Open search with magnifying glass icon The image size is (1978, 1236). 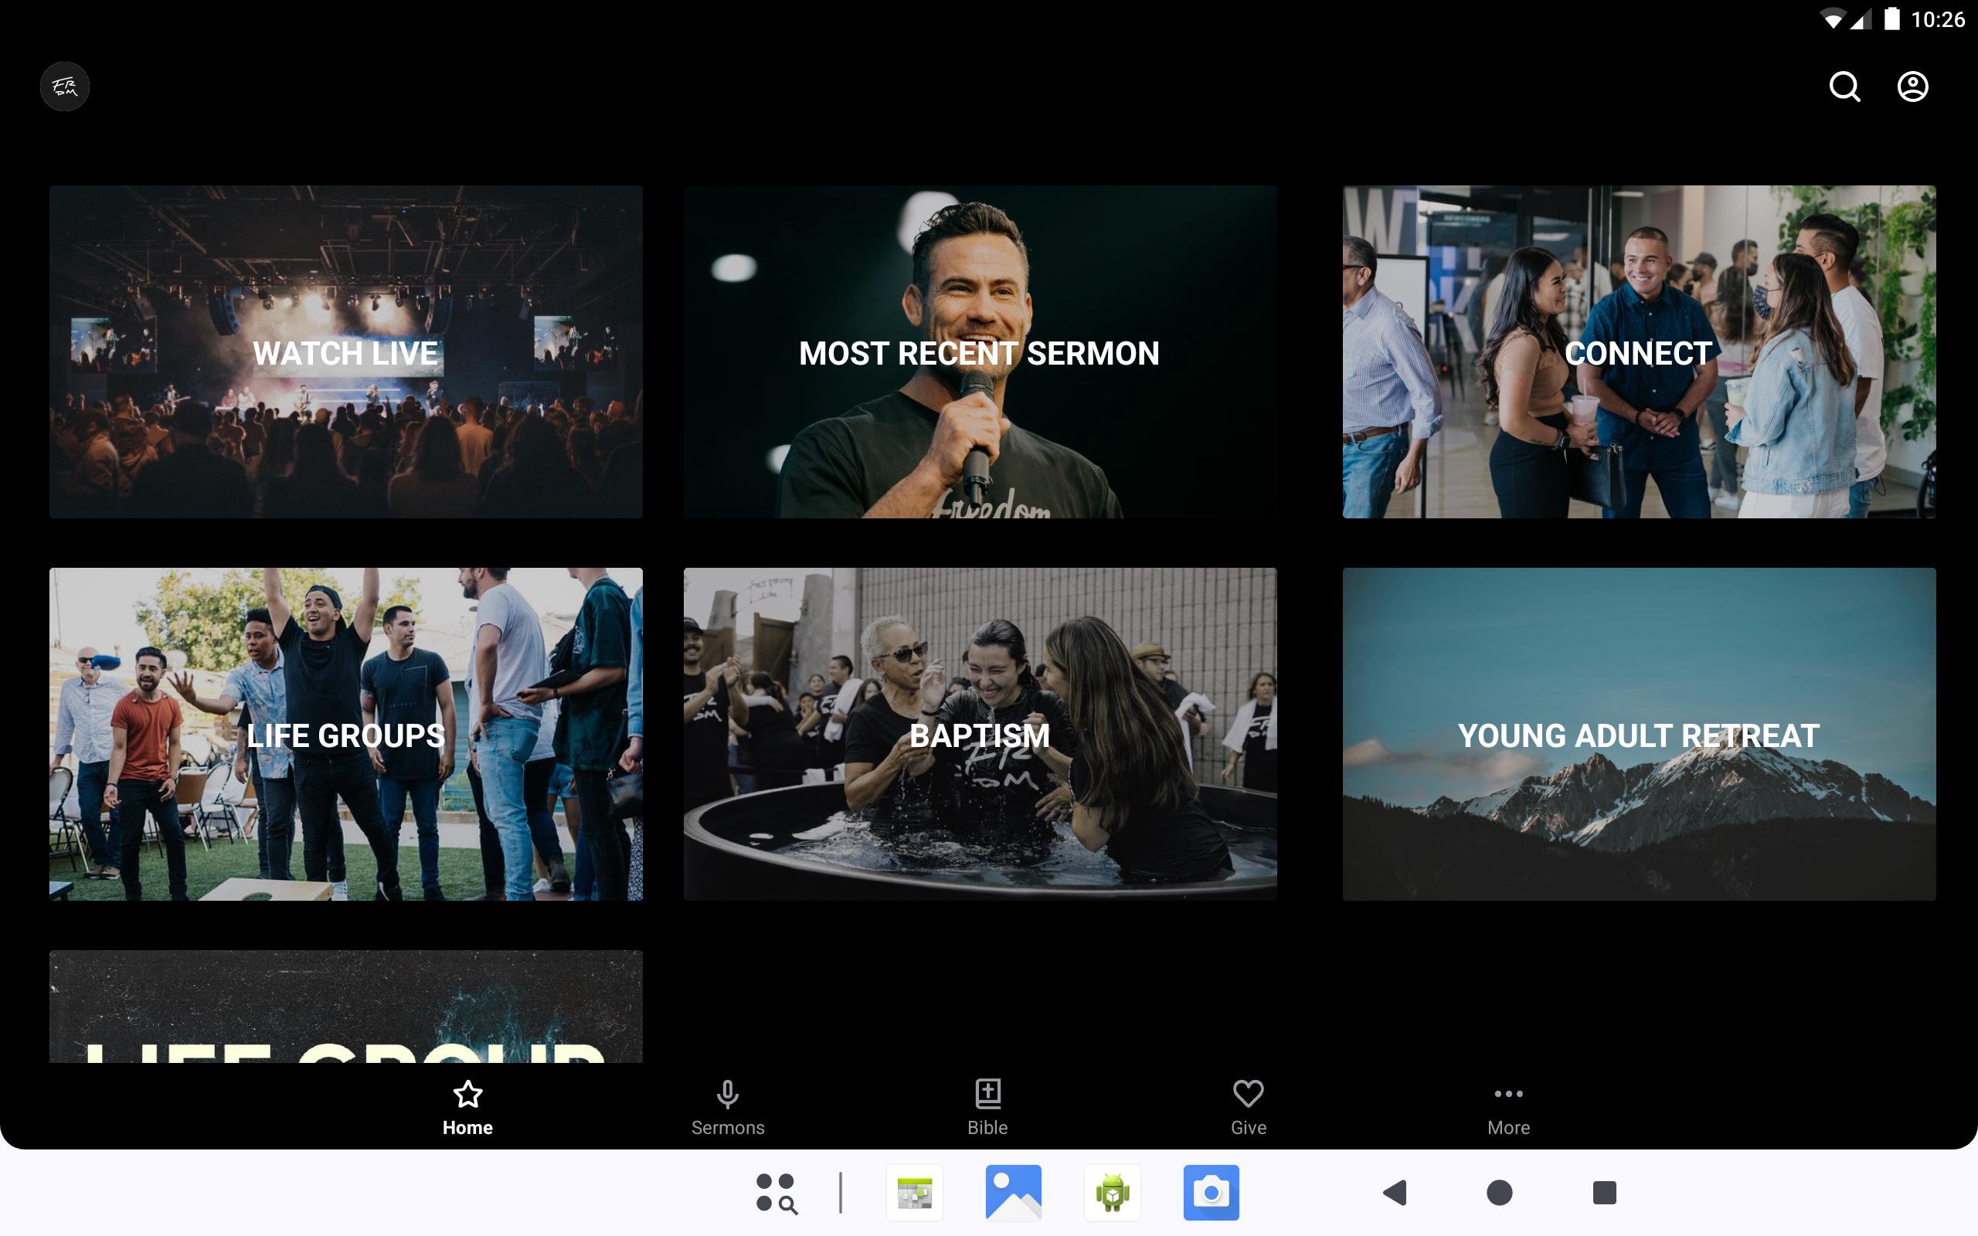click(x=1844, y=87)
